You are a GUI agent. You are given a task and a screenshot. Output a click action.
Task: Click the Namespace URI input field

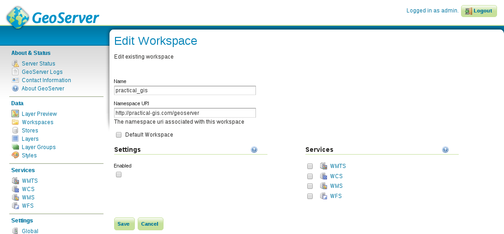pos(185,113)
